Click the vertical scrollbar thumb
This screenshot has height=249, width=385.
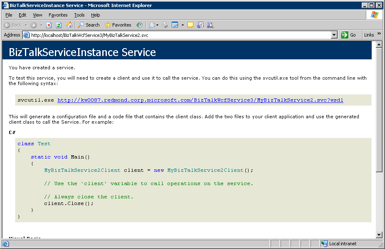pos(379,110)
